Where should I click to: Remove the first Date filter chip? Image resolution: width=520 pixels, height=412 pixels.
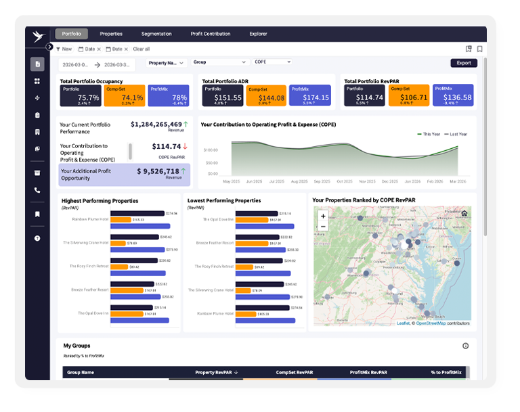tap(99, 49)
